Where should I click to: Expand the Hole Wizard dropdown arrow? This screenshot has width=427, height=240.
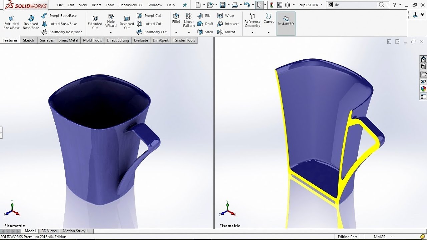coord(111,33)
